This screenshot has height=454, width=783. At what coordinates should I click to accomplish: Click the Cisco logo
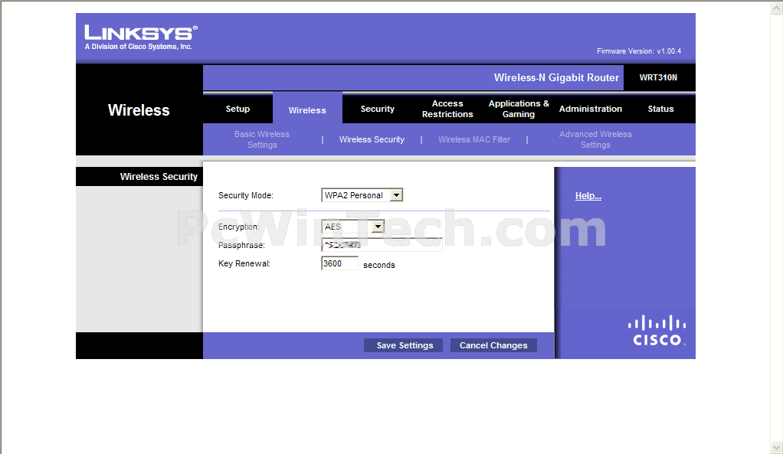tap(657, 330)
